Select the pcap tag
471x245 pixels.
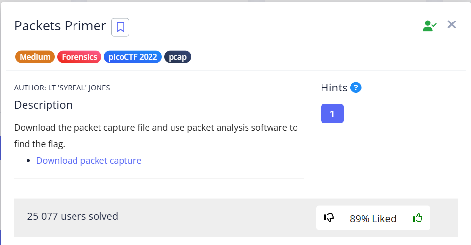177,57
